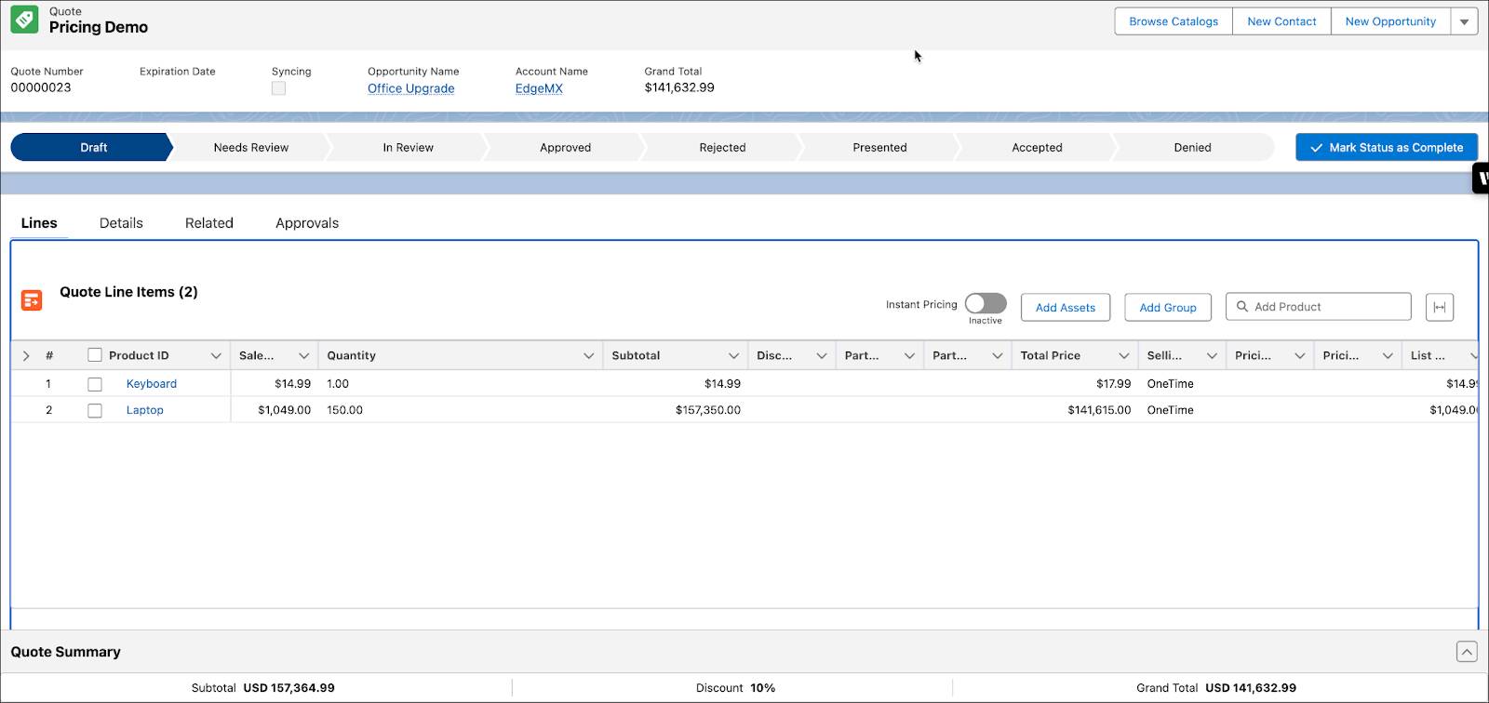This screenshot has height=703, width=1489.
Task: Toggle the Instant Pricing switch
Action: [x=986, y=304]
